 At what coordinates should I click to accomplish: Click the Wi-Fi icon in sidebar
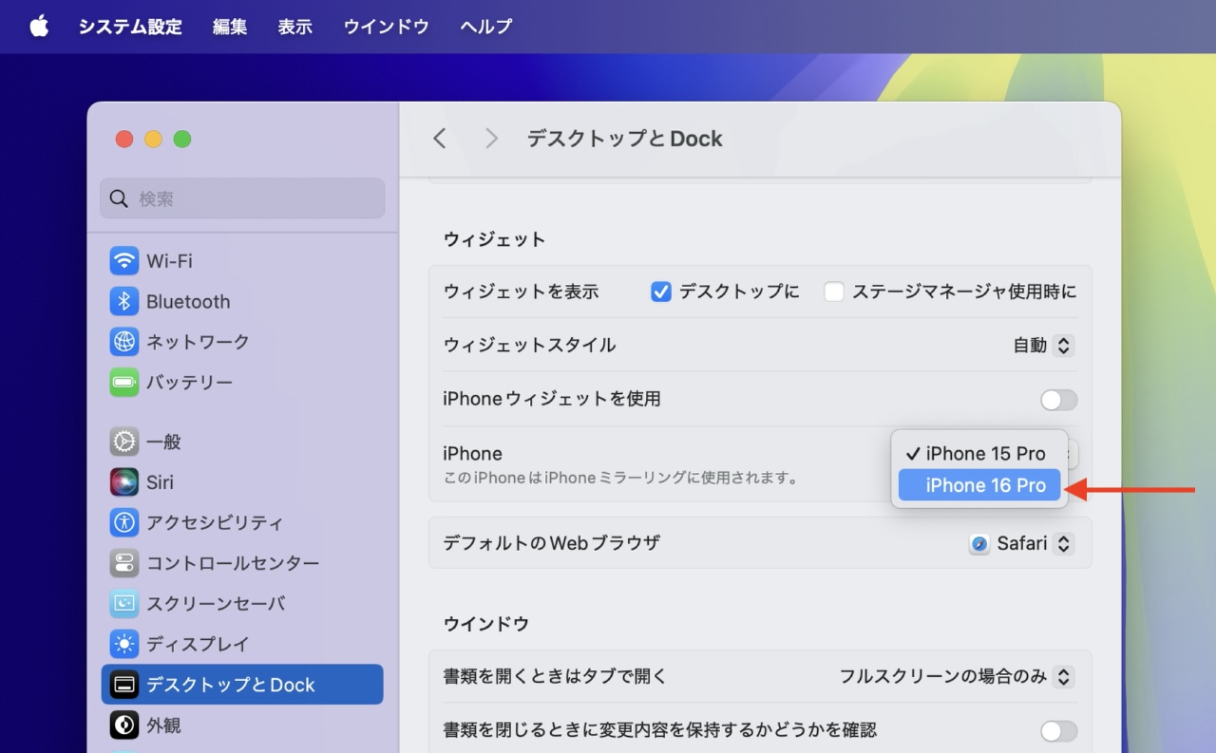(x=123, y=260)
